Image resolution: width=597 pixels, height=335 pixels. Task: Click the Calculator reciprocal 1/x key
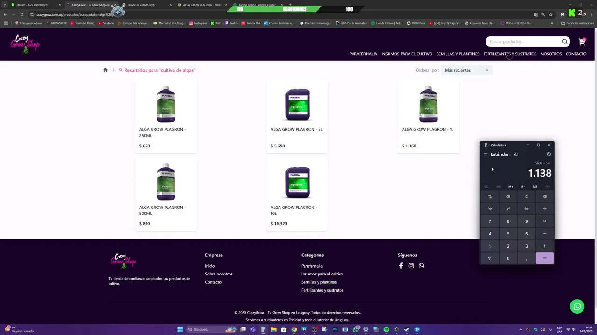point(490,209)
